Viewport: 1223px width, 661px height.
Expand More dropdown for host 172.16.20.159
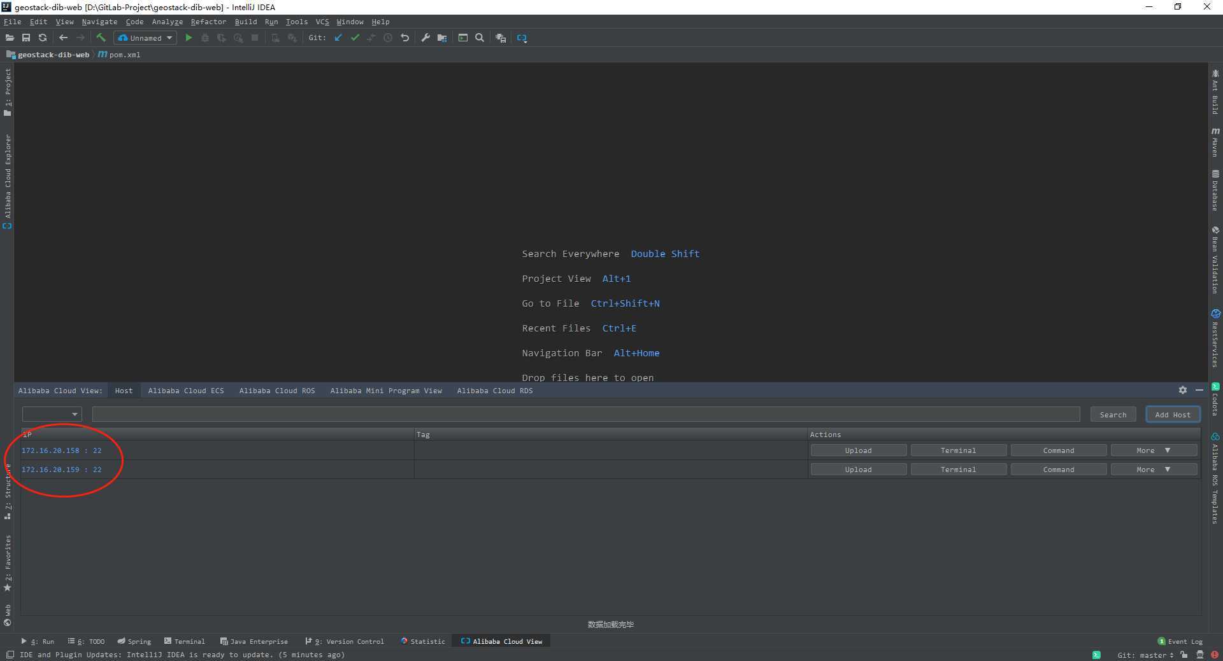point(1154,470)
